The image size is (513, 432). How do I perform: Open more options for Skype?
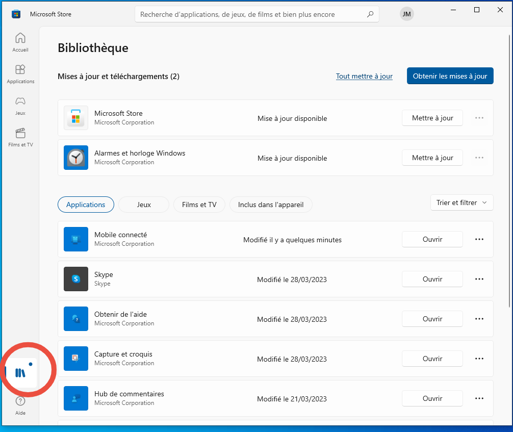pos(479,279)
